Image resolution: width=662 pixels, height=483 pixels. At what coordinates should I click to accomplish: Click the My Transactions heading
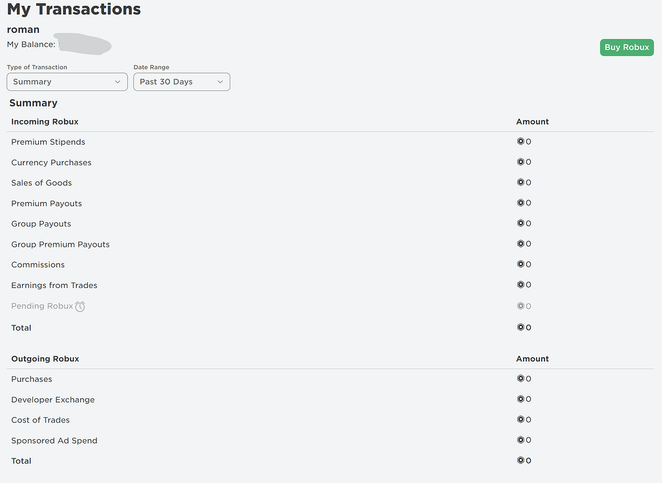click(73, 9)
